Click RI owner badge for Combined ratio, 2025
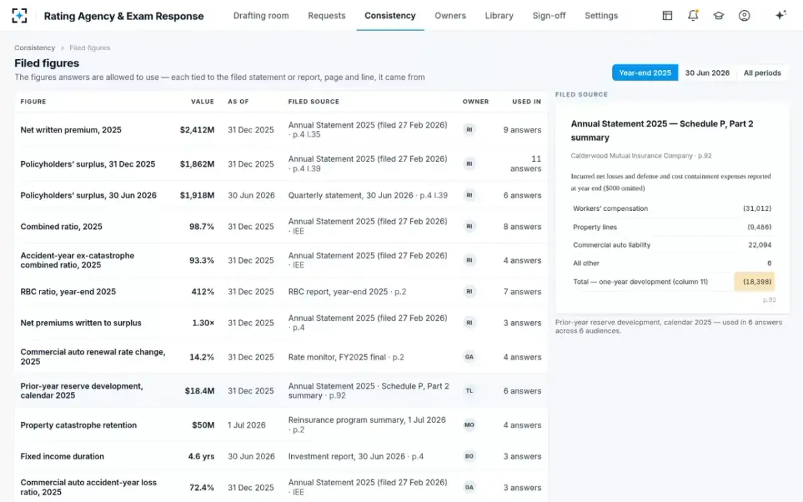This screenshot has width=803, height=502. [469, 227]
